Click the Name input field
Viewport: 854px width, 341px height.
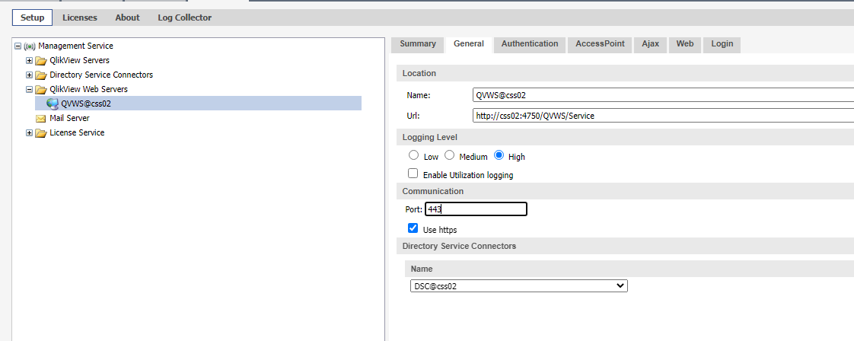[664, 95]
